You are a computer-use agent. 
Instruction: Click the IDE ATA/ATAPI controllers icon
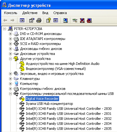point(16,39)
